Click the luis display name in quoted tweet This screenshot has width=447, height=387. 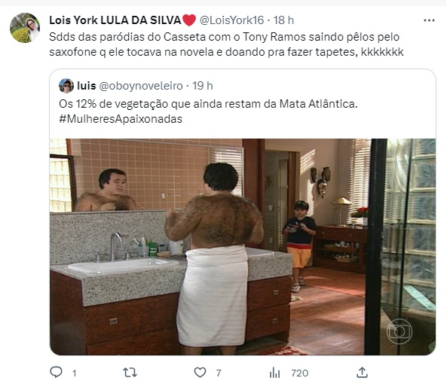coord(87,86)
